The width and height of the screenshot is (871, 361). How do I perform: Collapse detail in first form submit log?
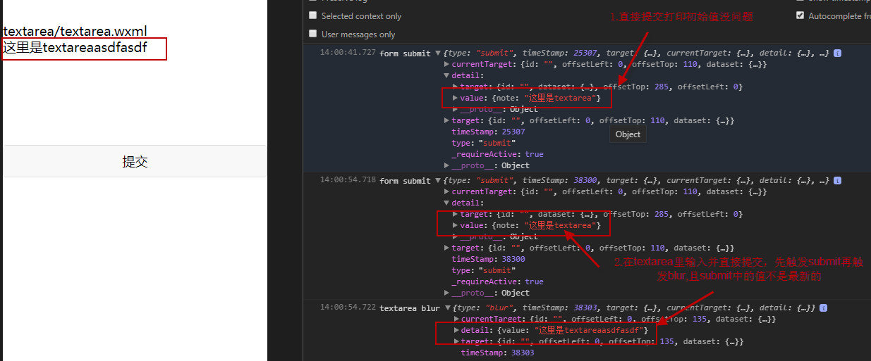[x=446, y=76]
